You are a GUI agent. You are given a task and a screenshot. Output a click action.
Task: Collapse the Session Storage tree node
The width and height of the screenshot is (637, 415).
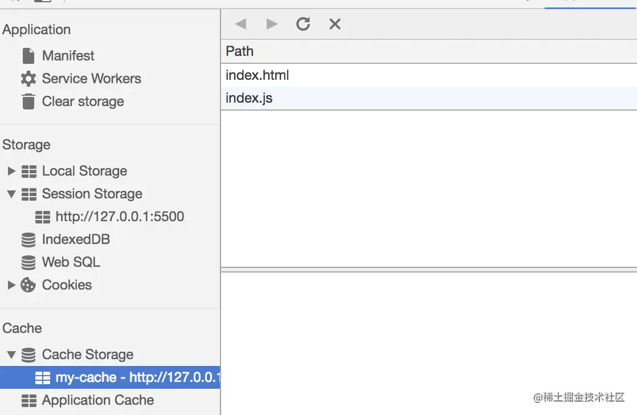click(11, 194)
